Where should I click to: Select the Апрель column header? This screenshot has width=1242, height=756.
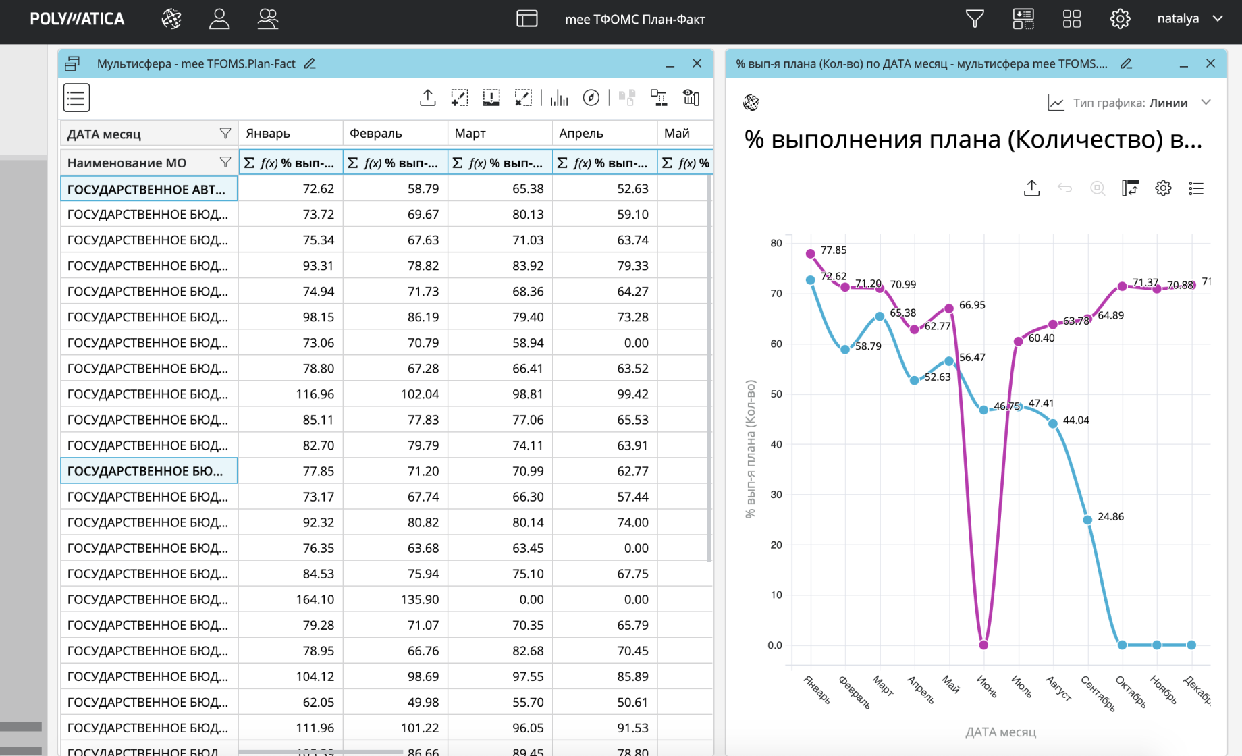click(604, 134)
